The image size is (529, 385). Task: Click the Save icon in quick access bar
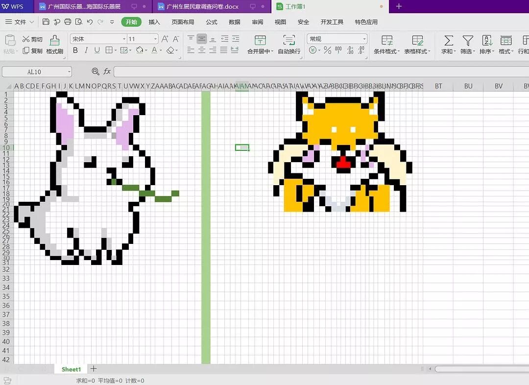[x=46, y=22]
